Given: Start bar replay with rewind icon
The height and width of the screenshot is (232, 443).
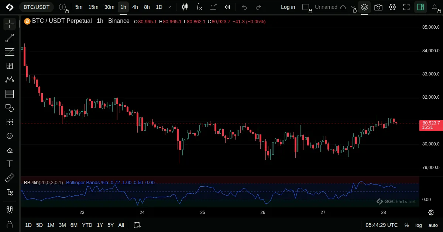Looking at the screenshot, I should [227, 7].
